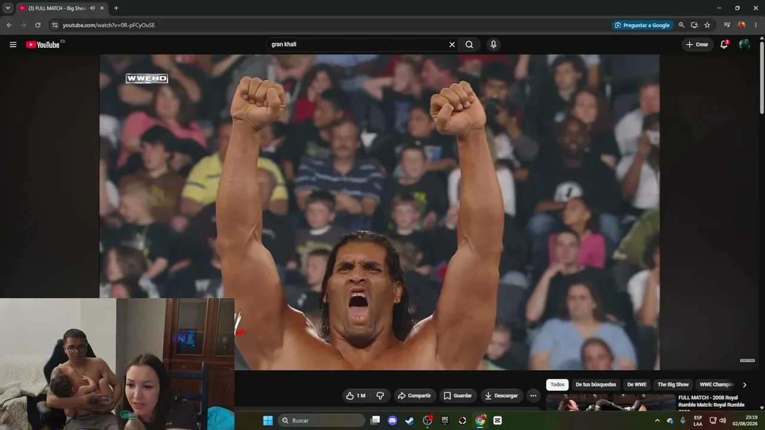Open the zoom indicator in address bar
The height and width of the screenshot is (430, 765).
(x=681, y=25)
